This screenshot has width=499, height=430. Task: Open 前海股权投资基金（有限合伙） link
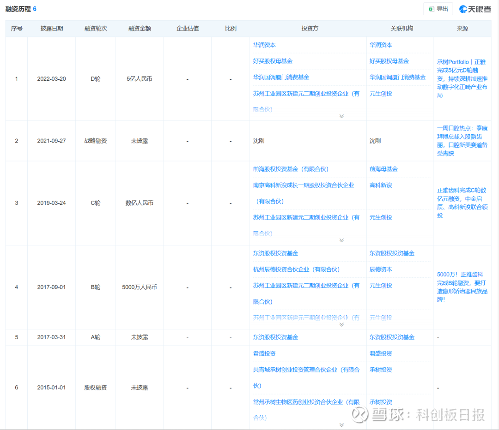point(291,169)
